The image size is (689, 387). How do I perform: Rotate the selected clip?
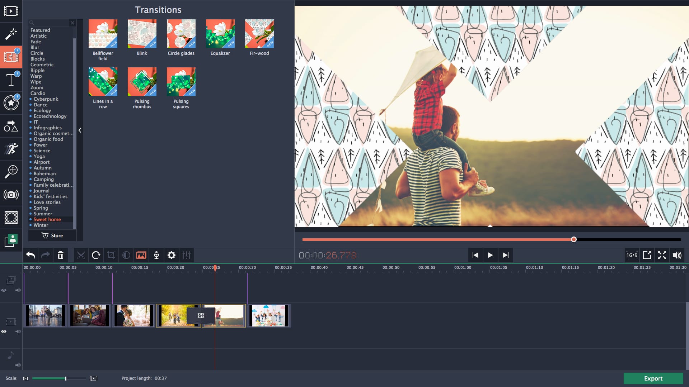[96, 255]
